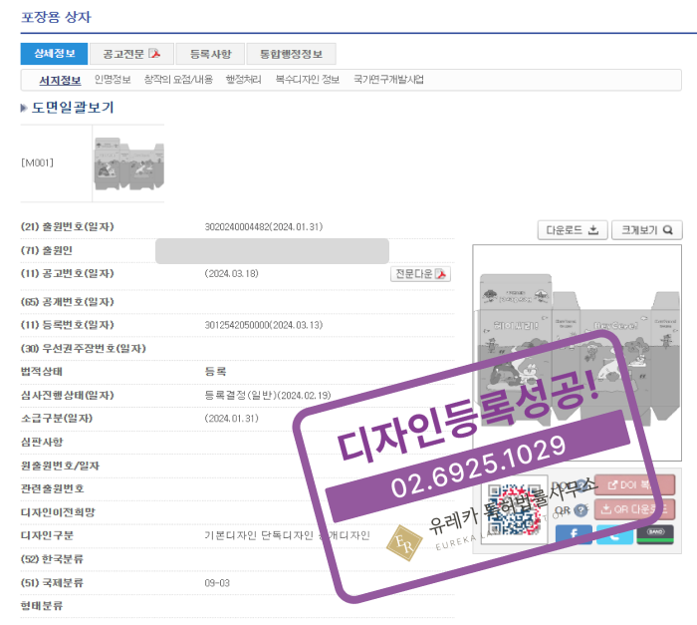
Task: Switch to the 등록사항 tab
Action: tap(210, 54)
